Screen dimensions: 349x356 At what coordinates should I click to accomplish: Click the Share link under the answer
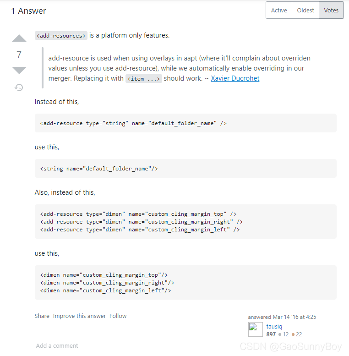point(42,316)
